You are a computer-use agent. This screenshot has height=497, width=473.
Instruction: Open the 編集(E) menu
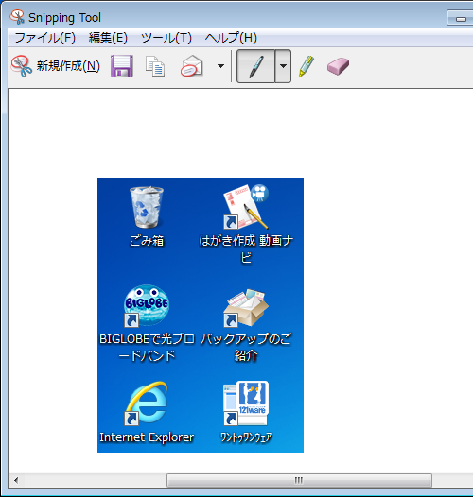108,38
